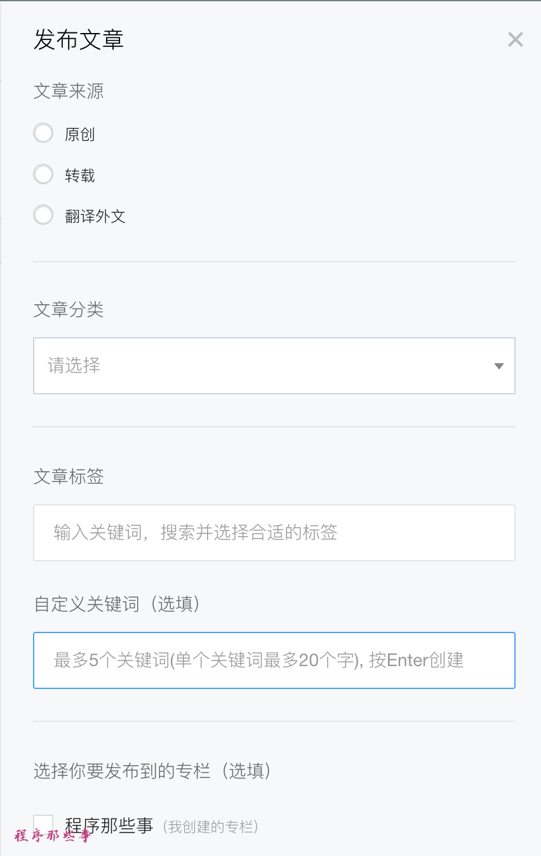The width and height of the screenshot is (541, 856).
Task: Select the 原创 radio button
Action: click(x=43, y=134)
